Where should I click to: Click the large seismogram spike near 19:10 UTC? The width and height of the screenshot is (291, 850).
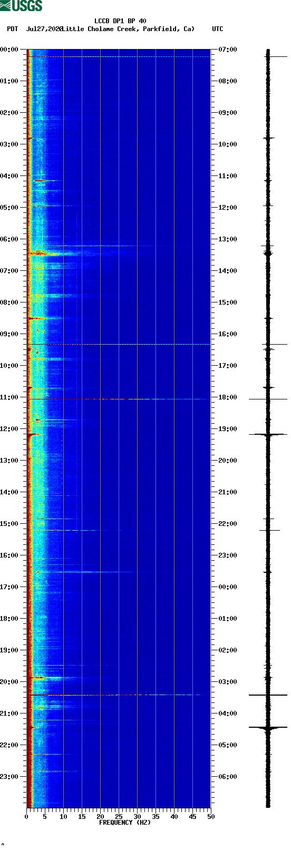click(x=268, y=434)
